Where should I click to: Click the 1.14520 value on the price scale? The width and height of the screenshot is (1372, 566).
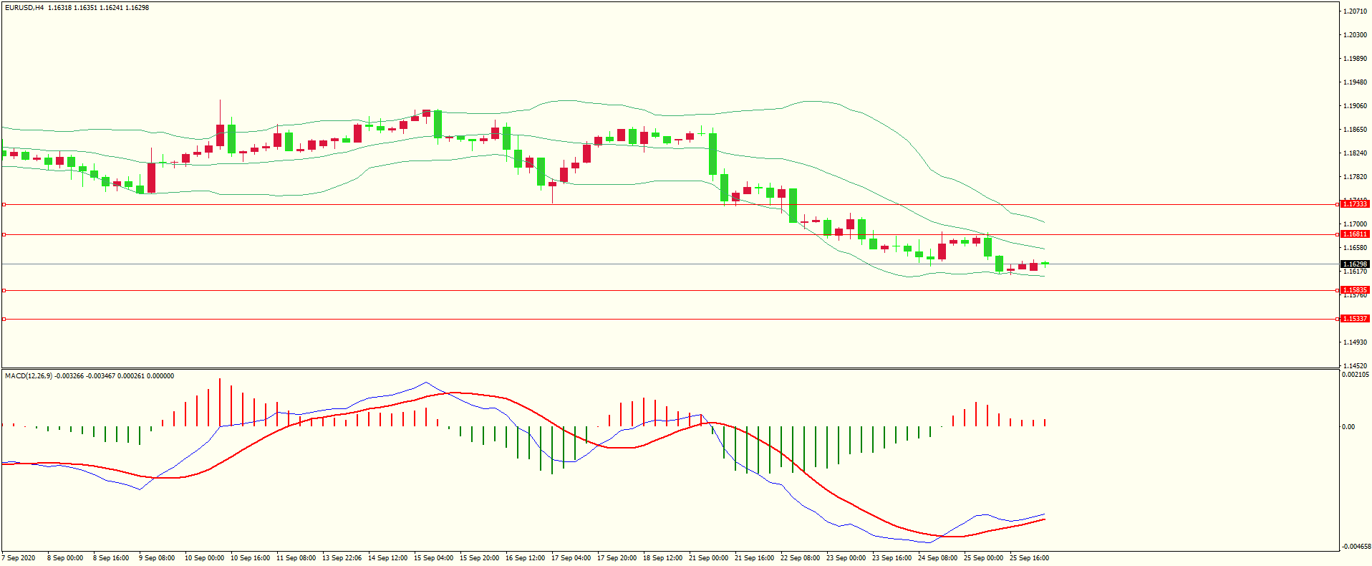(1355, 366)
